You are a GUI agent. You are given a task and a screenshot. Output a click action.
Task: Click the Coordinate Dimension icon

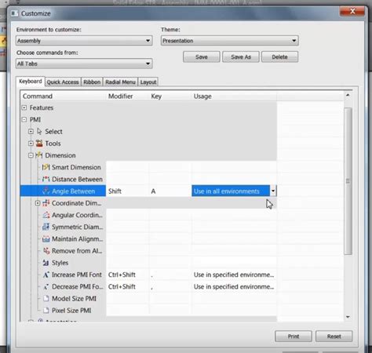[x=46, y=203]
